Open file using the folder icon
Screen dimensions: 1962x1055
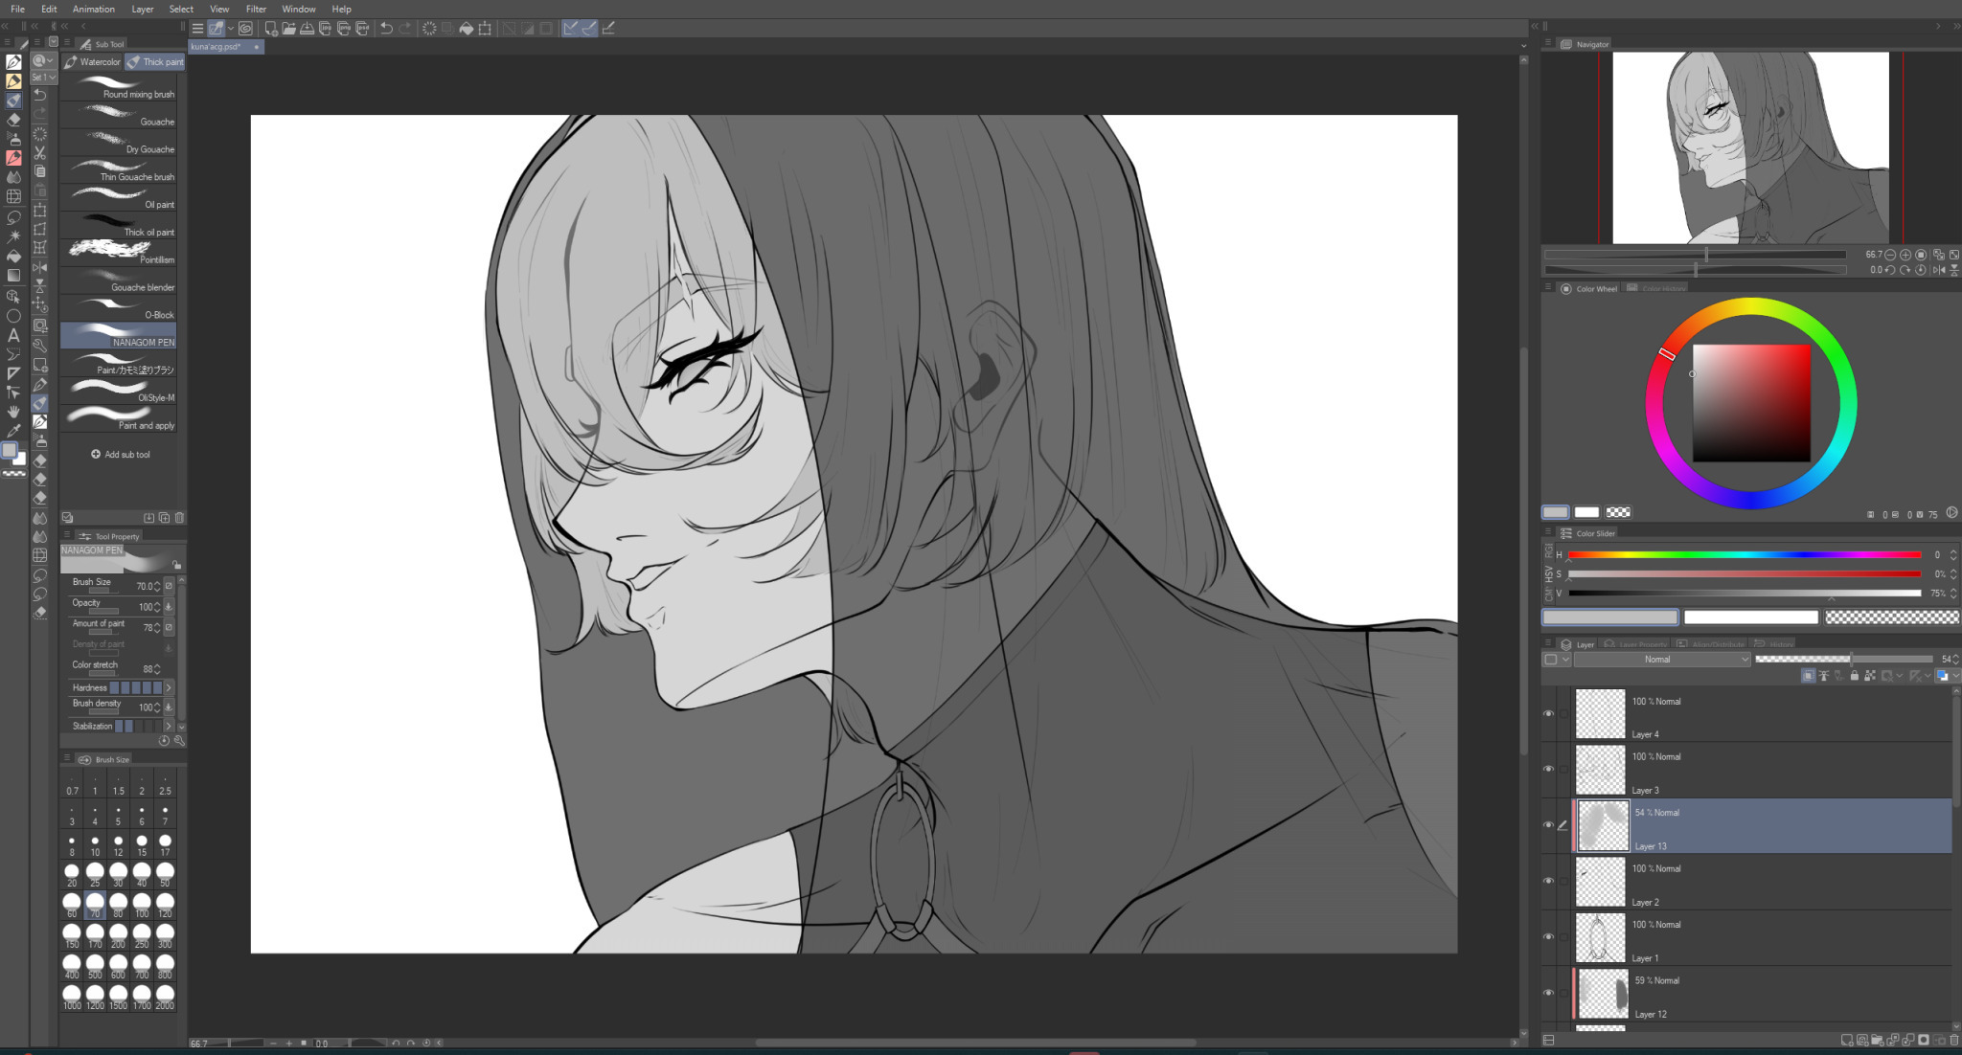288,28
